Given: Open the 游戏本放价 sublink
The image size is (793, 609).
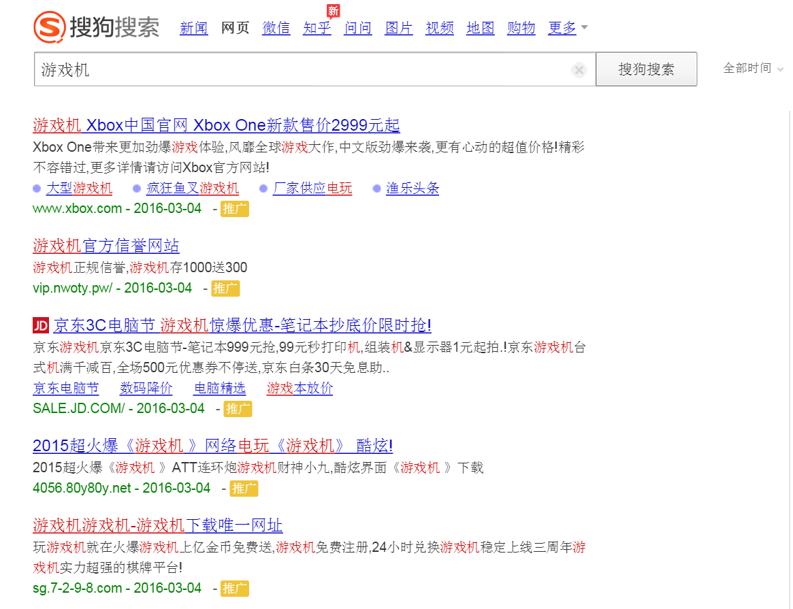Looking at the screenshot, I should pos(300,388).
